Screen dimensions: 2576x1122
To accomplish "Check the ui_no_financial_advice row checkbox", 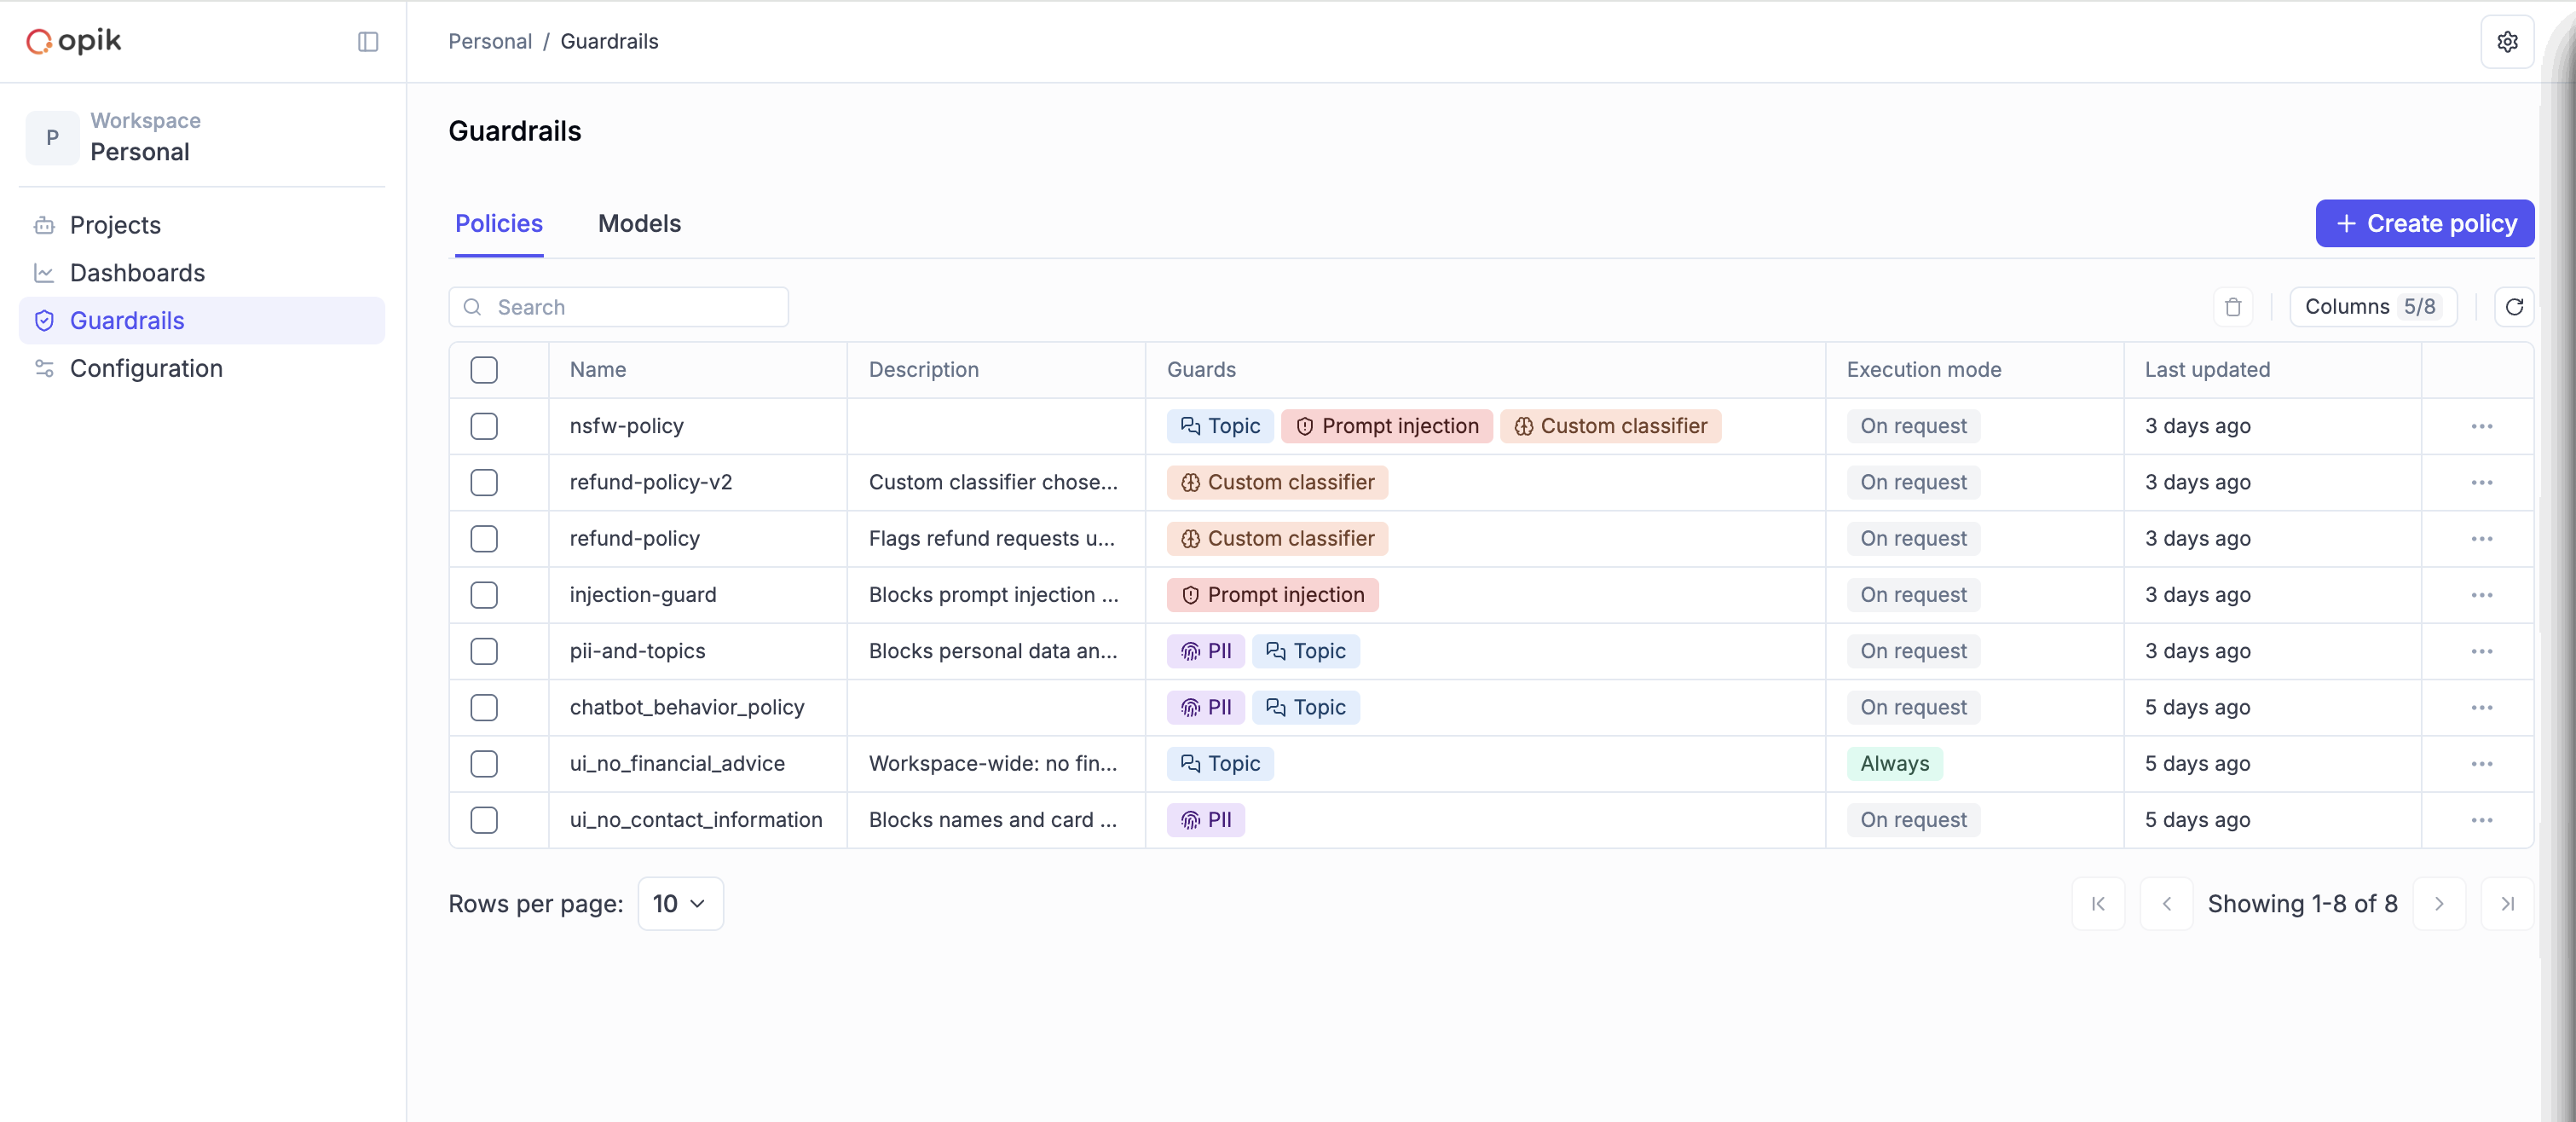I will 484,764.
